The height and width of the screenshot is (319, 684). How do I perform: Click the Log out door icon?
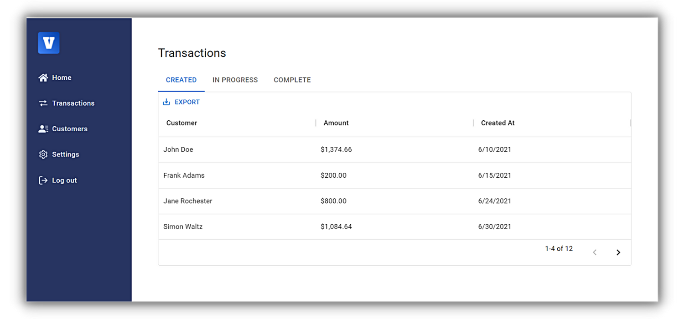coord(43,180)
